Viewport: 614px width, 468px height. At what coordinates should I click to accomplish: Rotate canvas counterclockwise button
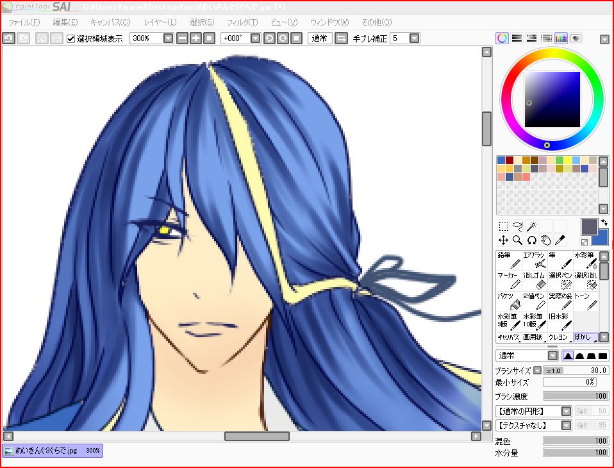(x=269, y=38)
